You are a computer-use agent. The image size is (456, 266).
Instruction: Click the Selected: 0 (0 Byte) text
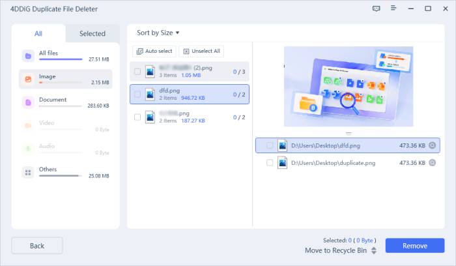(x=350, y=241)
